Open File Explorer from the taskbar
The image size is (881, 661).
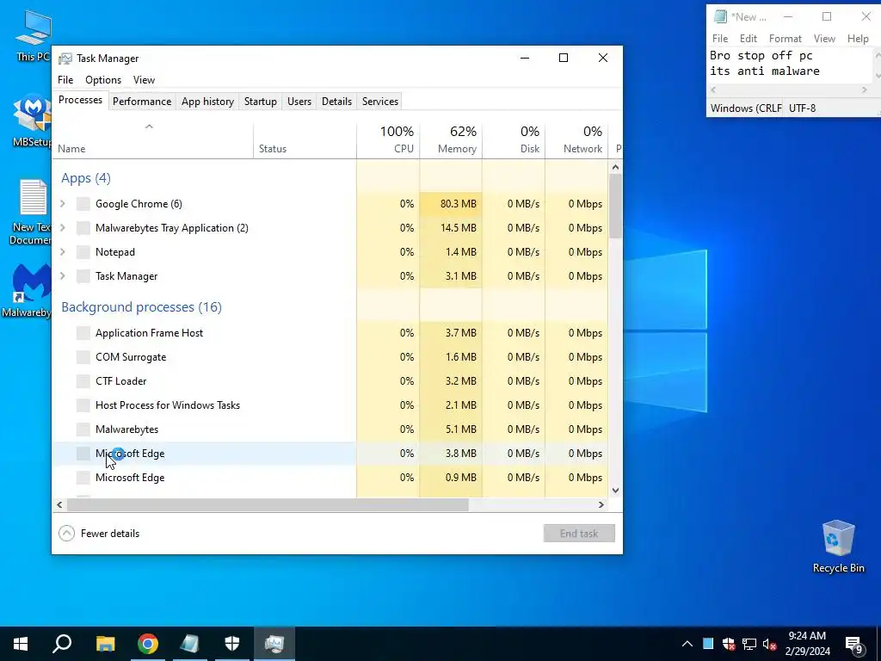[105, 644]
